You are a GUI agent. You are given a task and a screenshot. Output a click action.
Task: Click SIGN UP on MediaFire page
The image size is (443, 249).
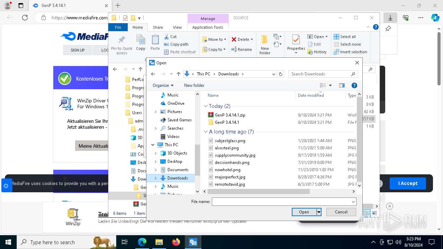click(78, 50)
